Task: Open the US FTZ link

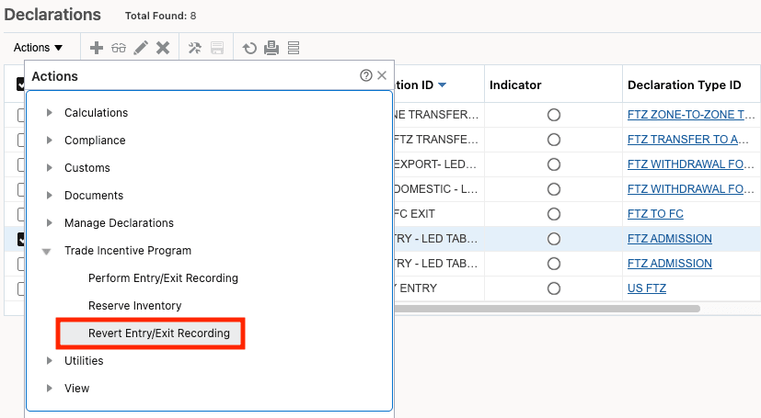Action: pos(647,288)
